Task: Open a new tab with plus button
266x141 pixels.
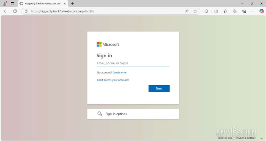Action: (x=72, y=3)
